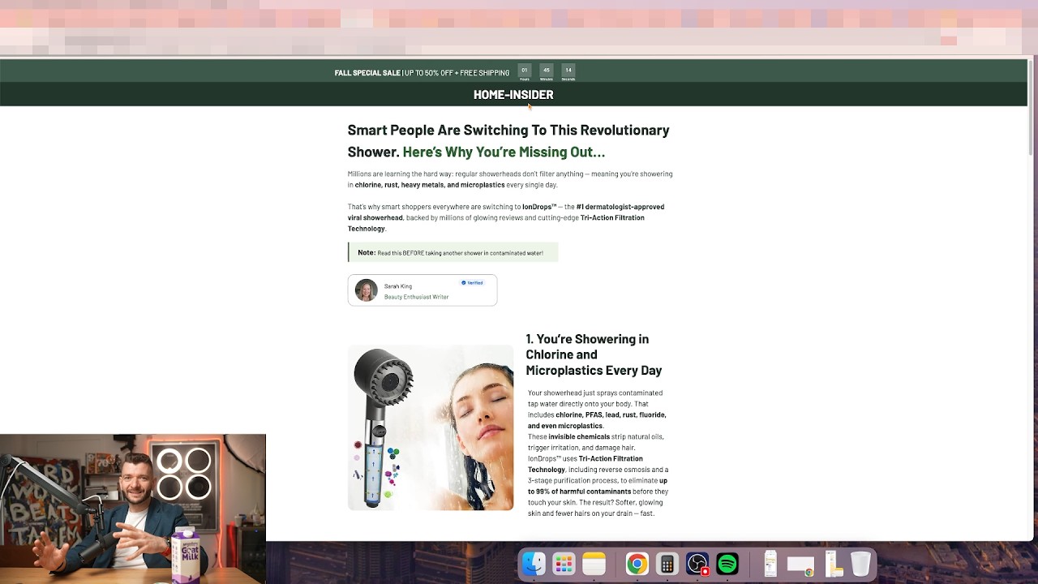Click the HOME-INSIDER site logo
1038x584 pixels.
point(513,95)
